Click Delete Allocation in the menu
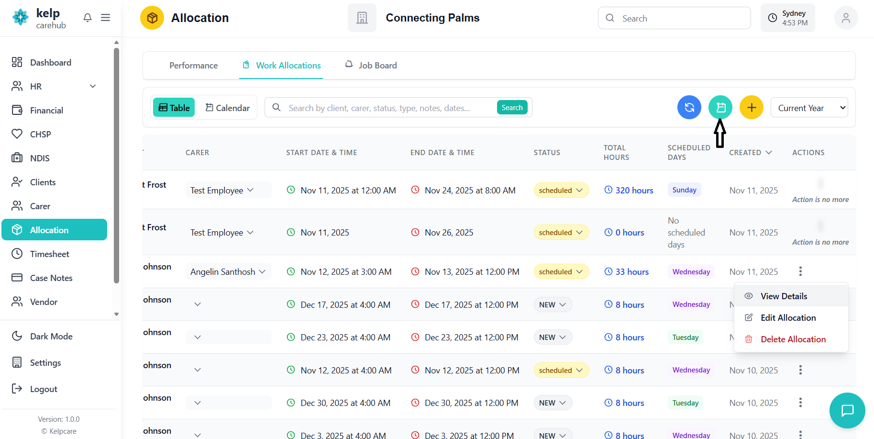This screenshot has height=439, width=874. [x=793, y=339]
